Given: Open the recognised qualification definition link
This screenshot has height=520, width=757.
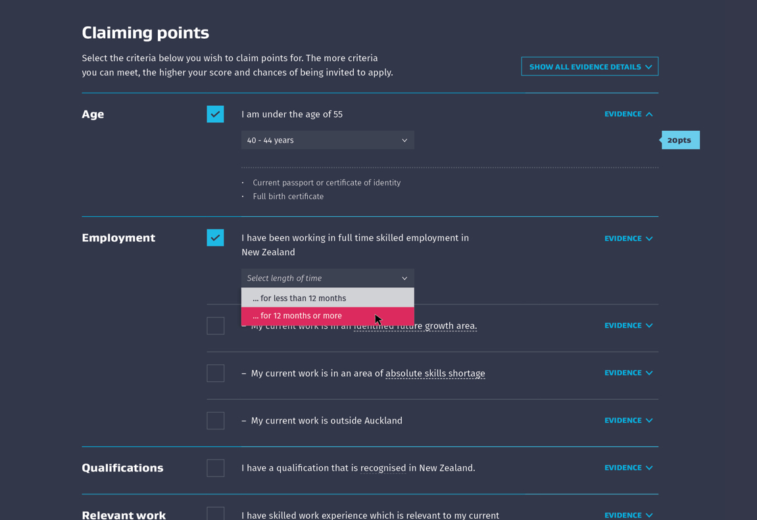Looking at the screenshot, I should click(383, 468).
